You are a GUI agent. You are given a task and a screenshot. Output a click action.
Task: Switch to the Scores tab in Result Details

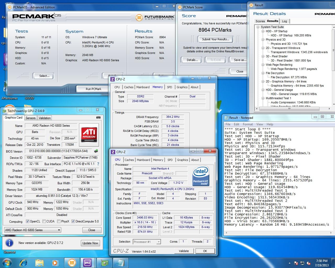click(x=260, y=21)
